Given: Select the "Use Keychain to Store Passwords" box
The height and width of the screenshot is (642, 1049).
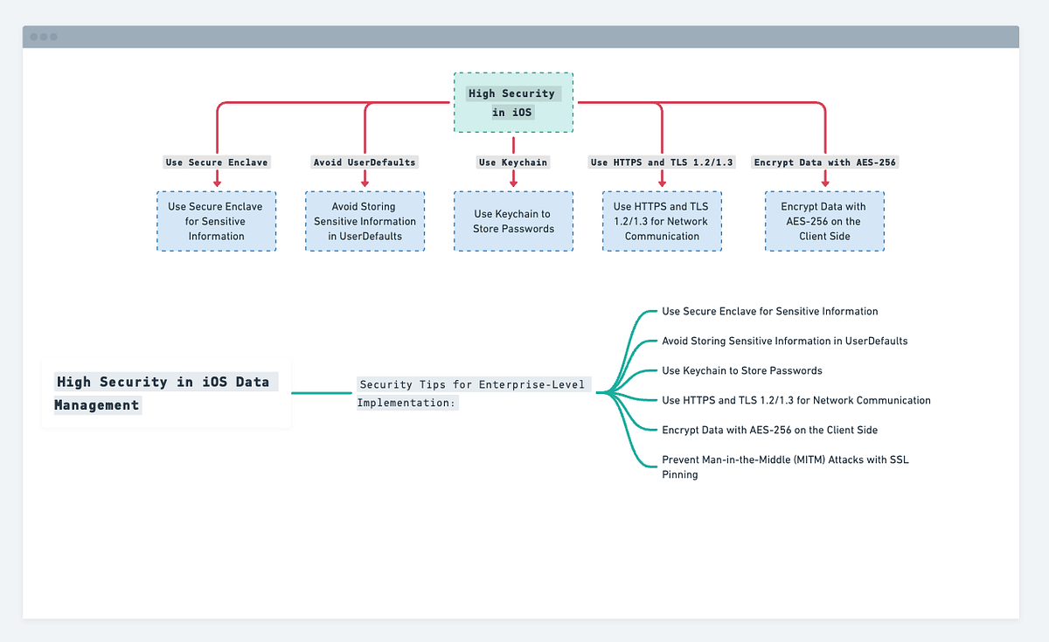Looking at the screenshot, I should pyautogui.click(x=513, y=221).
